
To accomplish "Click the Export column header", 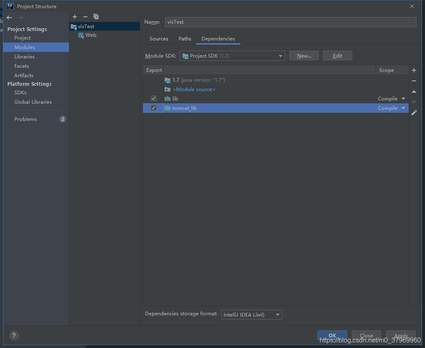I will (x=153, y=70).
